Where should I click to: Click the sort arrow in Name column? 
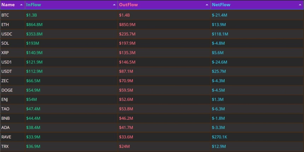(21, 5)
